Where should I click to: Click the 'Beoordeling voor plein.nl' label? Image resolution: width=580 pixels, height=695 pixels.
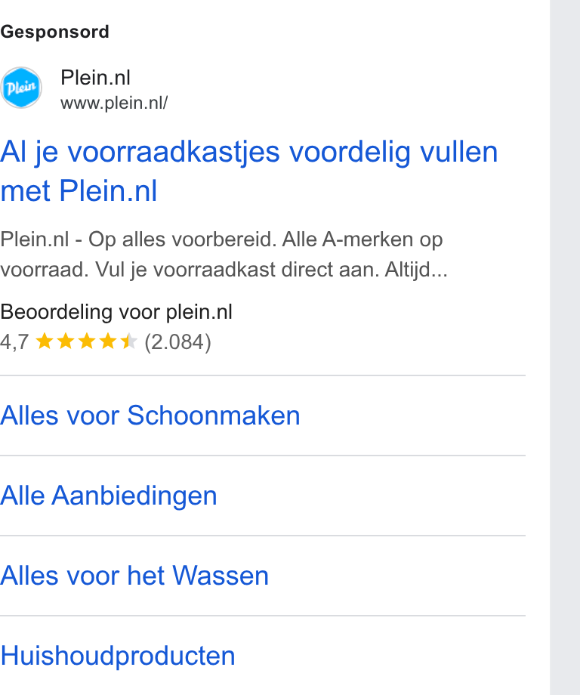pyautogui.click(x=116, y=311)
